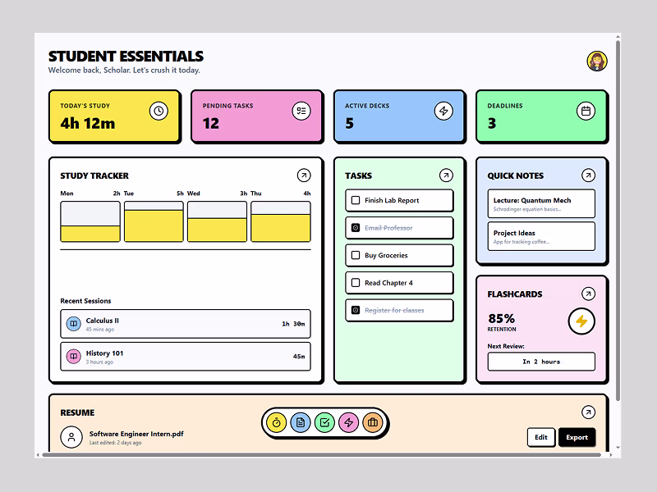This screenshot has width=657, height=492.
Task: Click the calendar icon on Deadlines card
Action: [x=586, y=111]
